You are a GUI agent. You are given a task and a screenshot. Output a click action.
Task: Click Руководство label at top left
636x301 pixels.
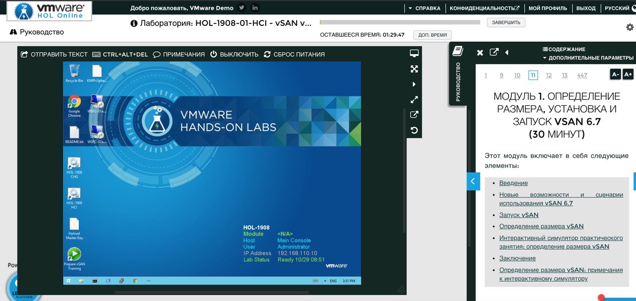[x=37, y=32]
